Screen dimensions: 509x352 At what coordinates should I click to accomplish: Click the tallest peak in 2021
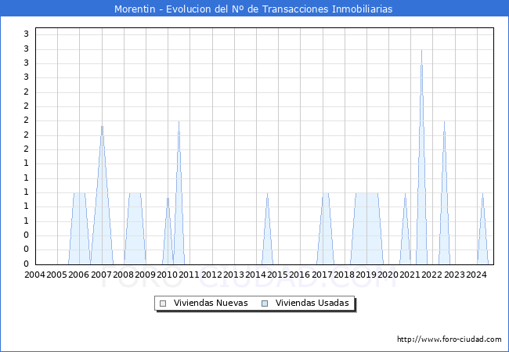click(421, 52)
